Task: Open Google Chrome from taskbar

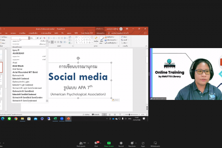Action: 16,119
